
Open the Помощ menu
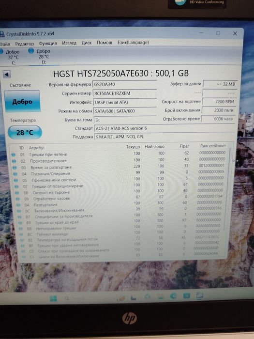click(x=105, y=43)
